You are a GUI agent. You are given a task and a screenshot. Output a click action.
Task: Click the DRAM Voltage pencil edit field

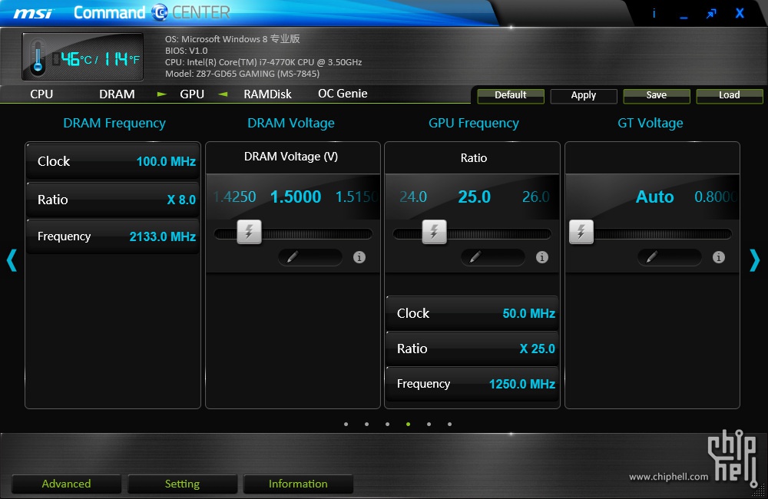pyautogui.click(x=310, y=257)
